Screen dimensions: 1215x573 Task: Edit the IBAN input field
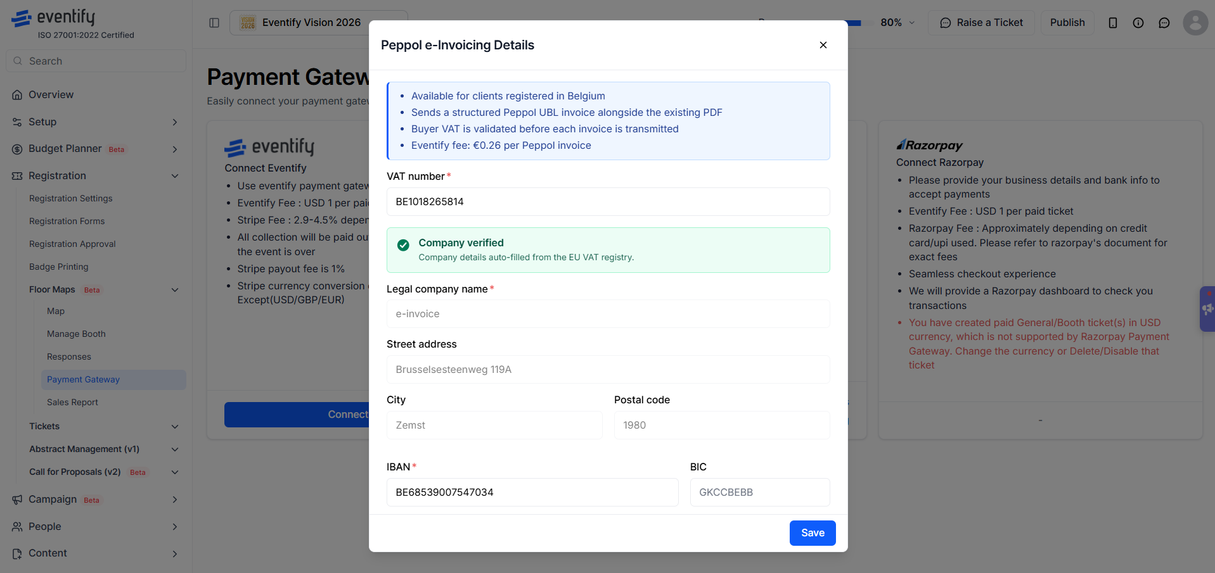[x=532, y=493]
